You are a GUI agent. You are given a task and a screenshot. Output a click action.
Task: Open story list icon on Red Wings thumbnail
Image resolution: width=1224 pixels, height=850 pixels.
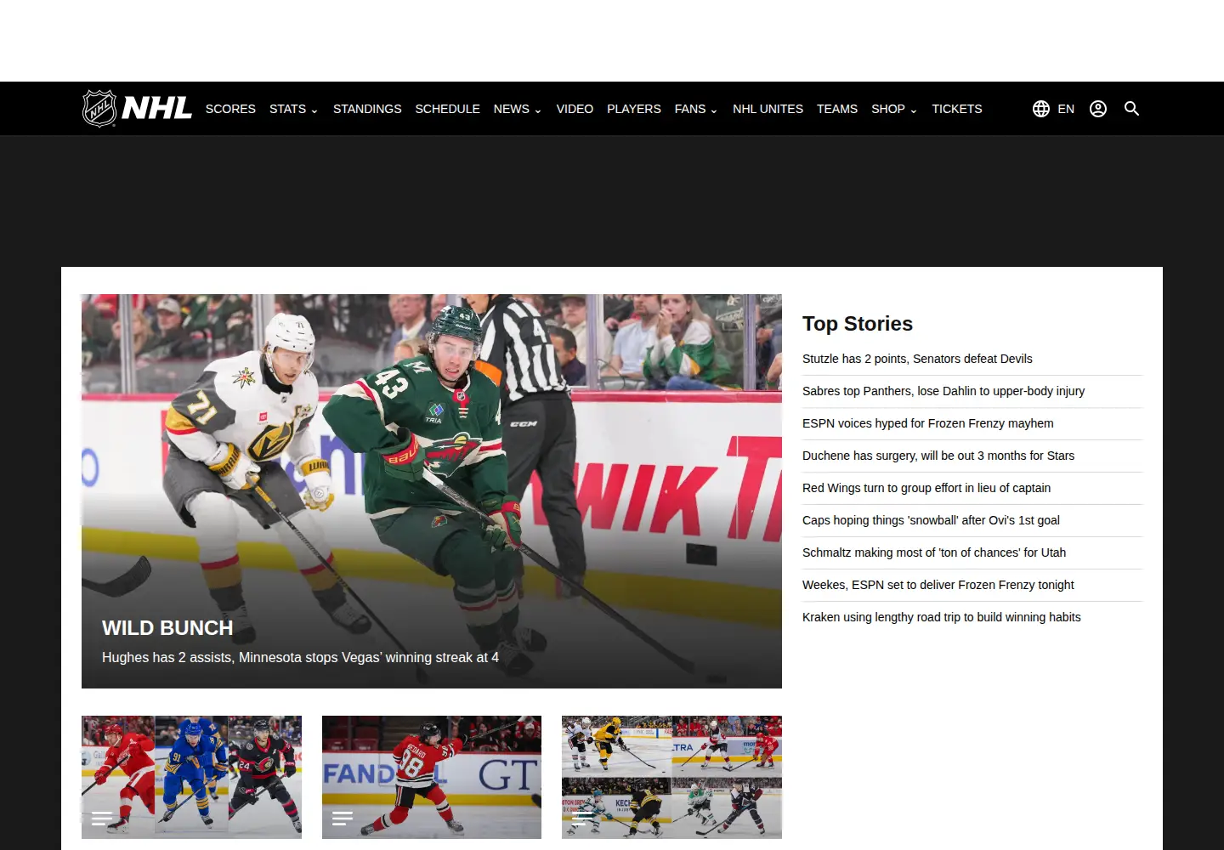pos(102,819)
